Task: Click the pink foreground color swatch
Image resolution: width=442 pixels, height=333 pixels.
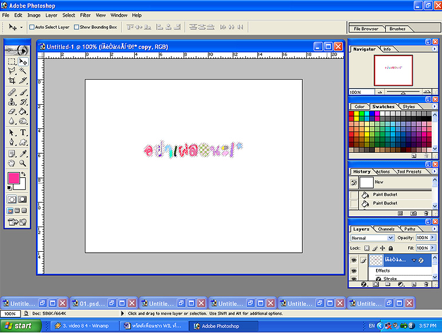Action: (x=13, y=179)
